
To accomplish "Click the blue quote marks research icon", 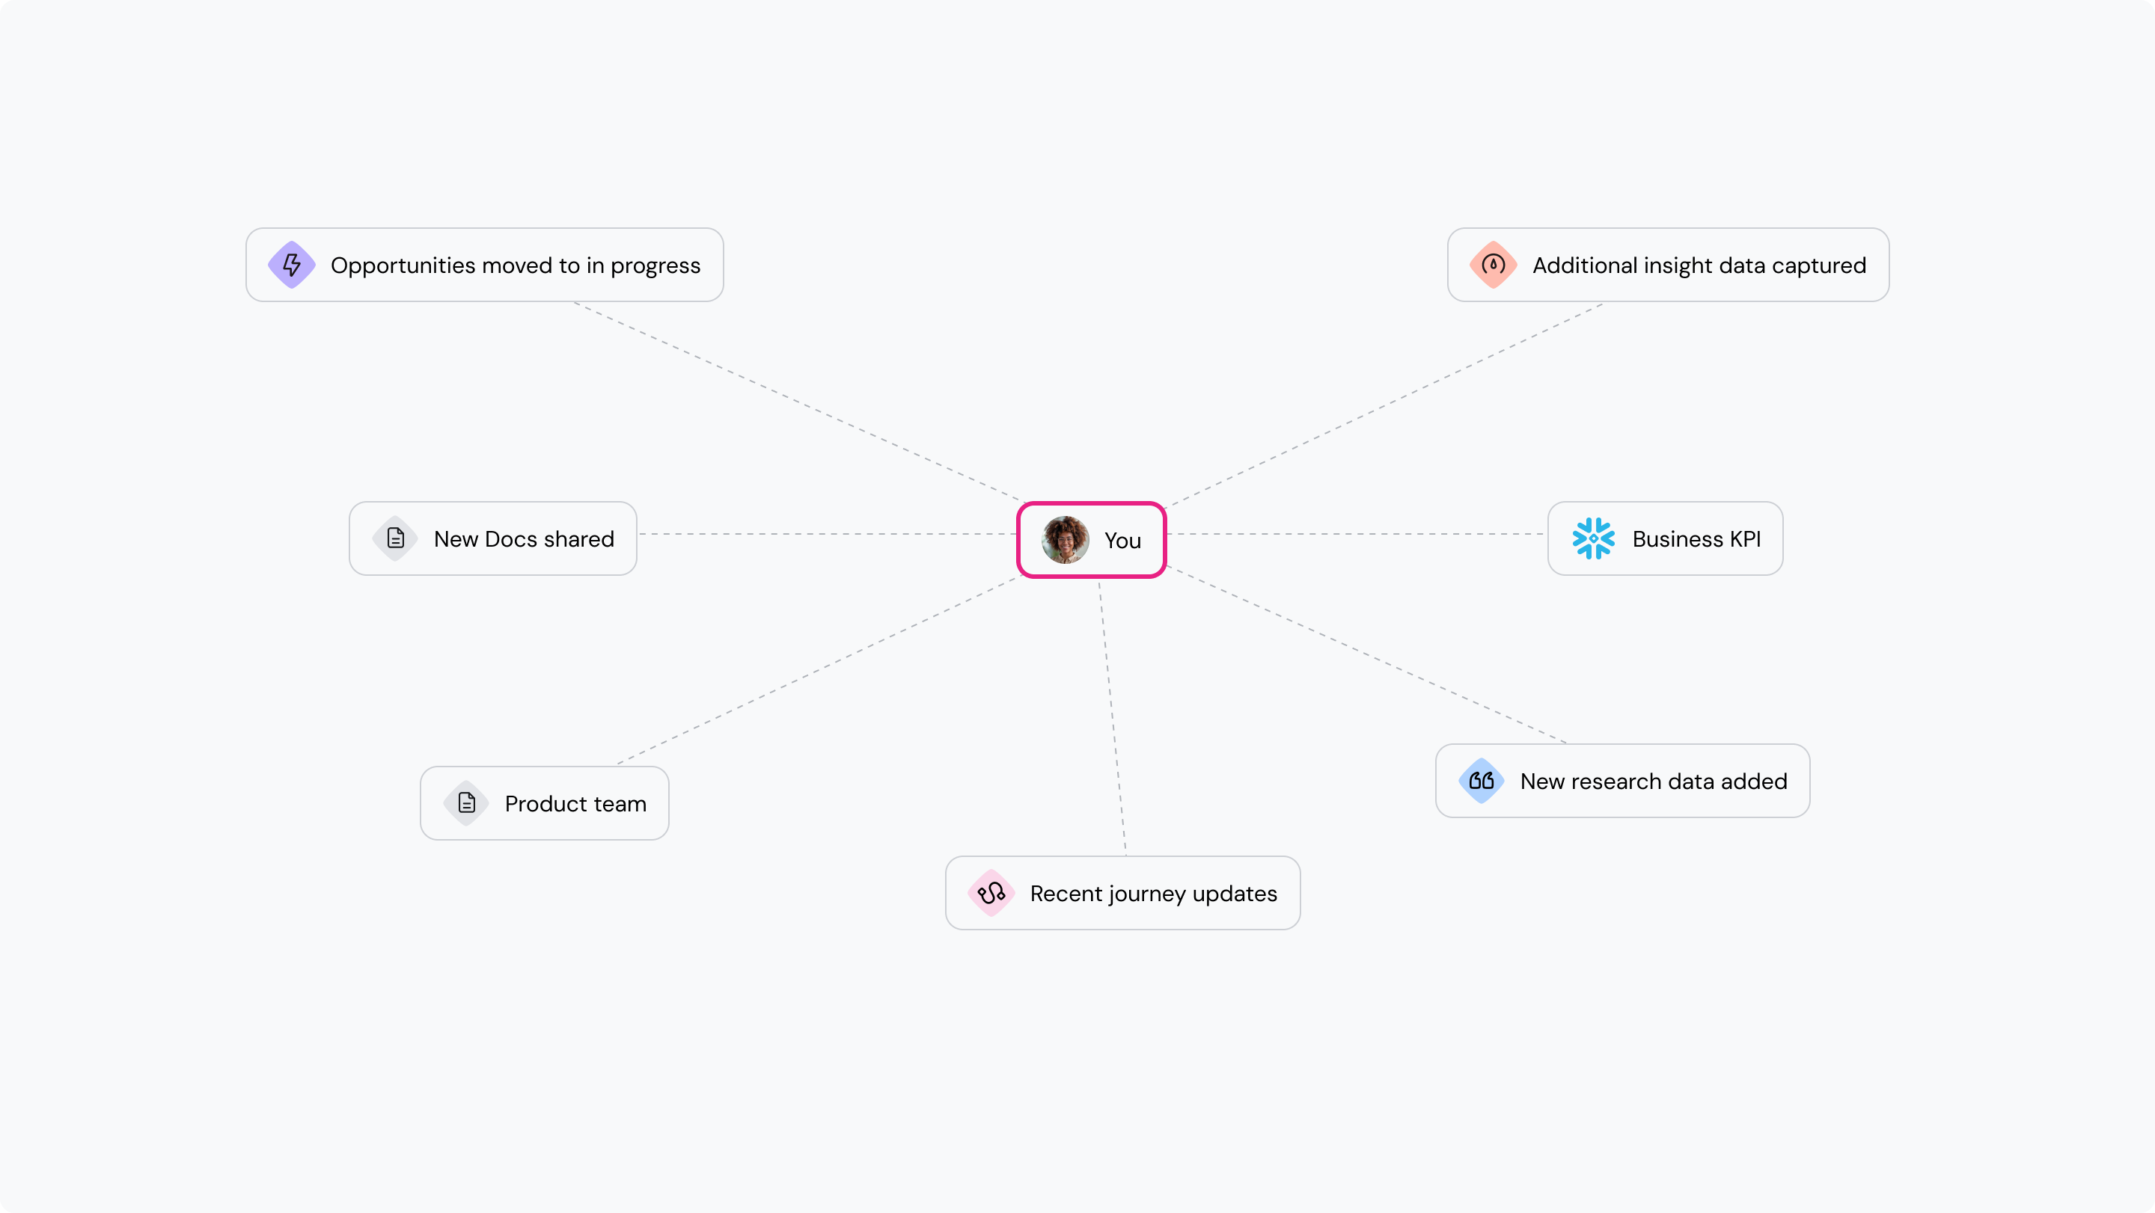I will [1482, 781].
